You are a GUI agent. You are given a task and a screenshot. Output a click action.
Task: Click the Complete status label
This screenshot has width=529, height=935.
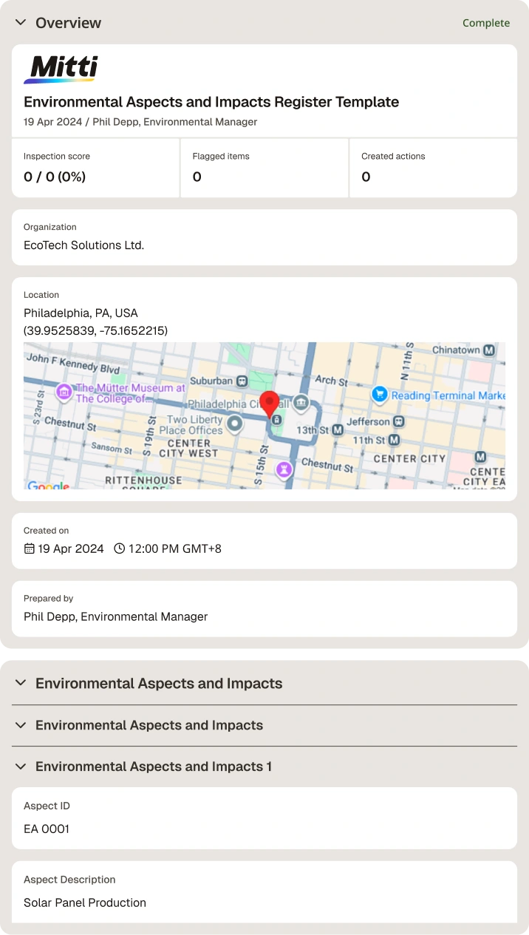486,23
